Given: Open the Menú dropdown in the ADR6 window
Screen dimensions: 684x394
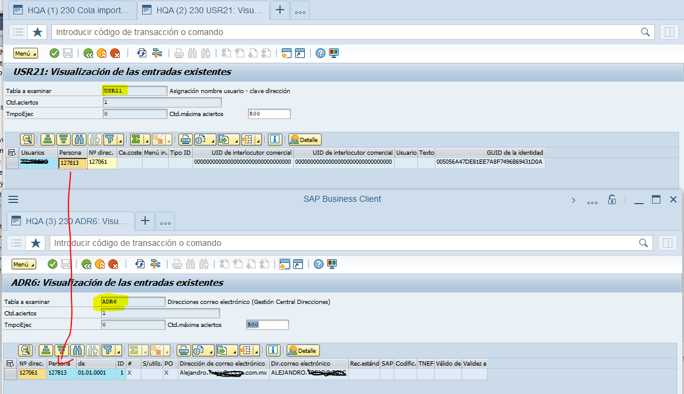Looking at the screenshot, I should 23,264.
